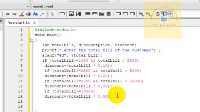Select the first loop-block tool after the switch-block icon

(x=88, y=14)
